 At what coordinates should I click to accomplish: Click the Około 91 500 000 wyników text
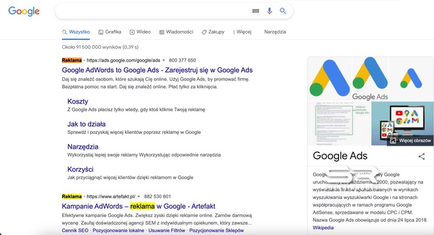point(100,47)
